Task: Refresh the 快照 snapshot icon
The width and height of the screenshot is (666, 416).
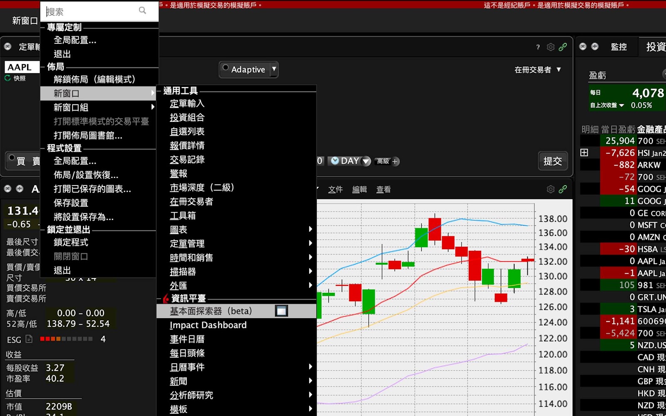Action: pyautogui.click(x=7, y=78)
